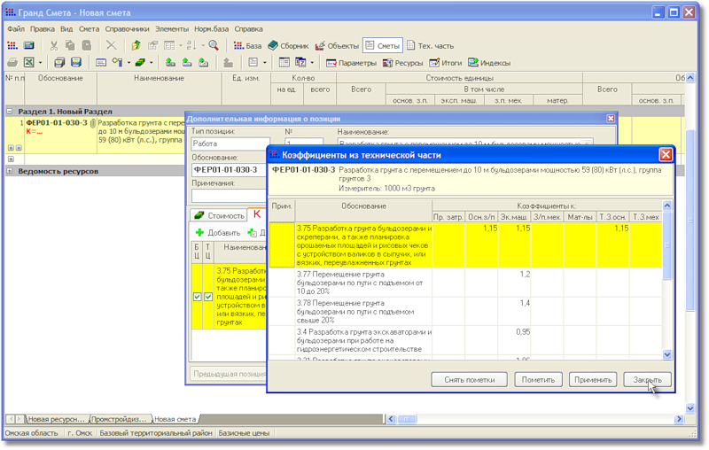Click the first red-blue dots toolbar icon

(12, 46)
